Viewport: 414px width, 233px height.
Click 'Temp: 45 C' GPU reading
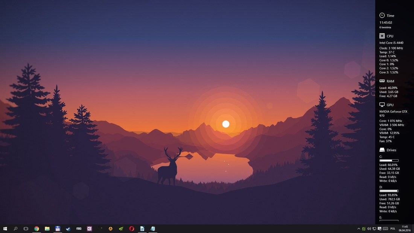[387, 137]
